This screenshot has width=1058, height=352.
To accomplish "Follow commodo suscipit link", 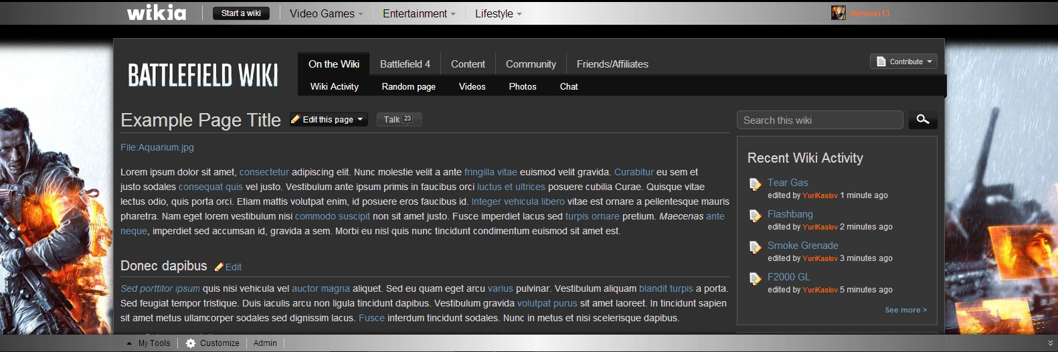I will pos(333,216).
